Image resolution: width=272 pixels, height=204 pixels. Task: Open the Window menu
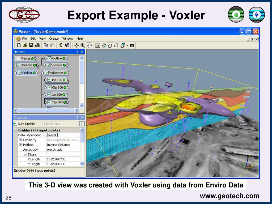[x=68, y=39]
